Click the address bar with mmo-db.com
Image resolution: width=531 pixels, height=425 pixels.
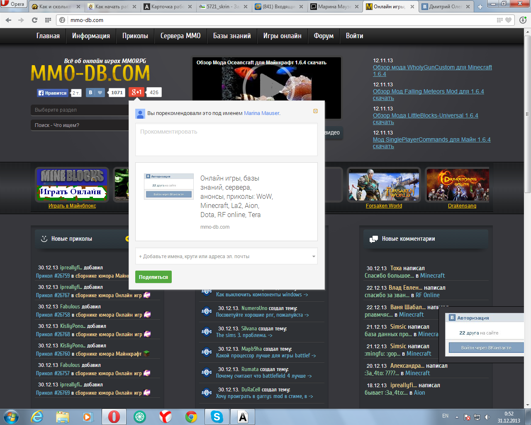point(286,20)
